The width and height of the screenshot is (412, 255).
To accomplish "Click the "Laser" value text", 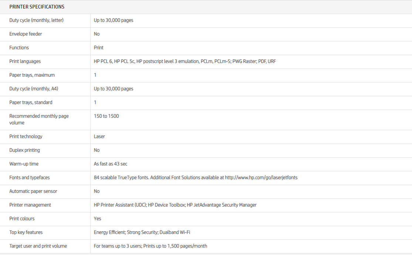I will point(99,137).
